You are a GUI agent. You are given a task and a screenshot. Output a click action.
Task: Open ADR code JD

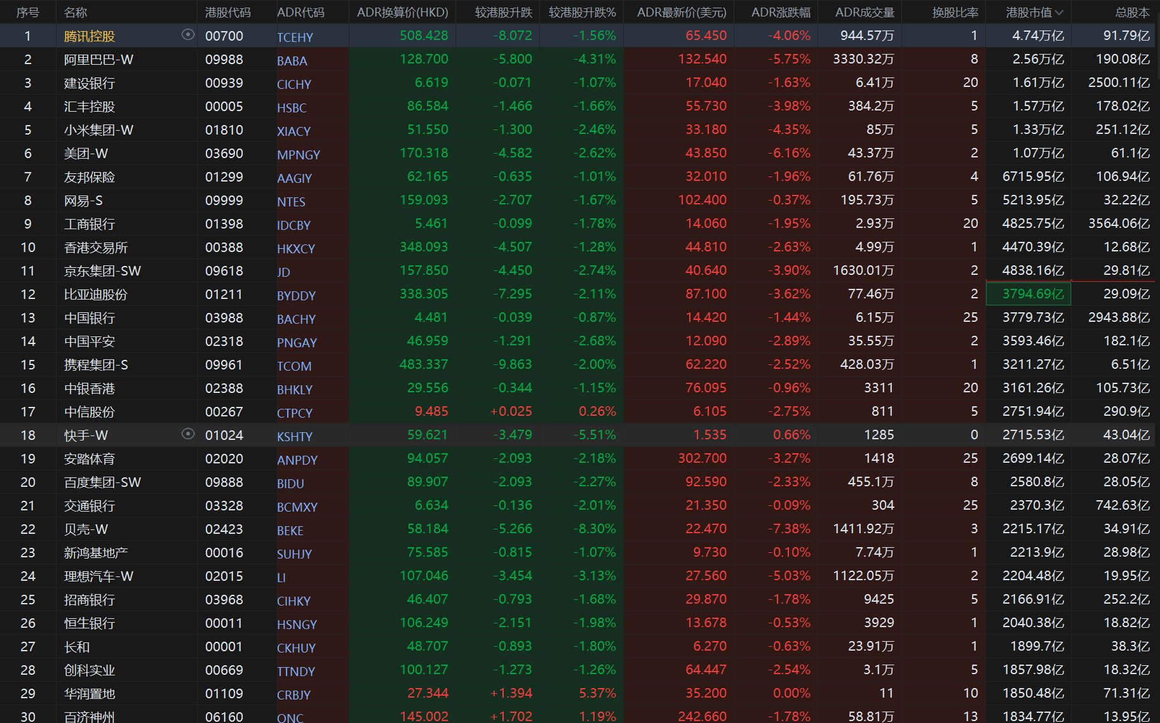point(283,272)
